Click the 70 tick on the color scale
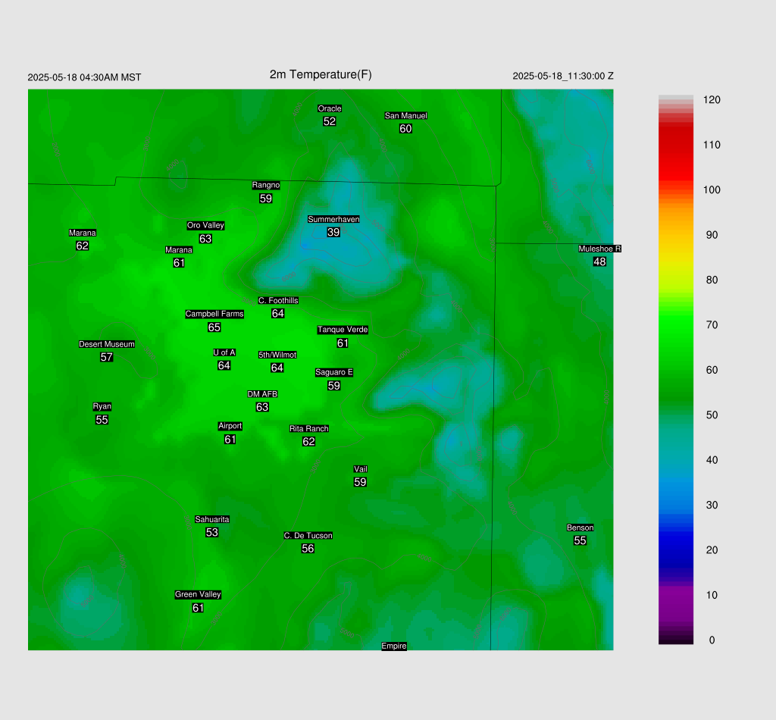 [712, 325]
